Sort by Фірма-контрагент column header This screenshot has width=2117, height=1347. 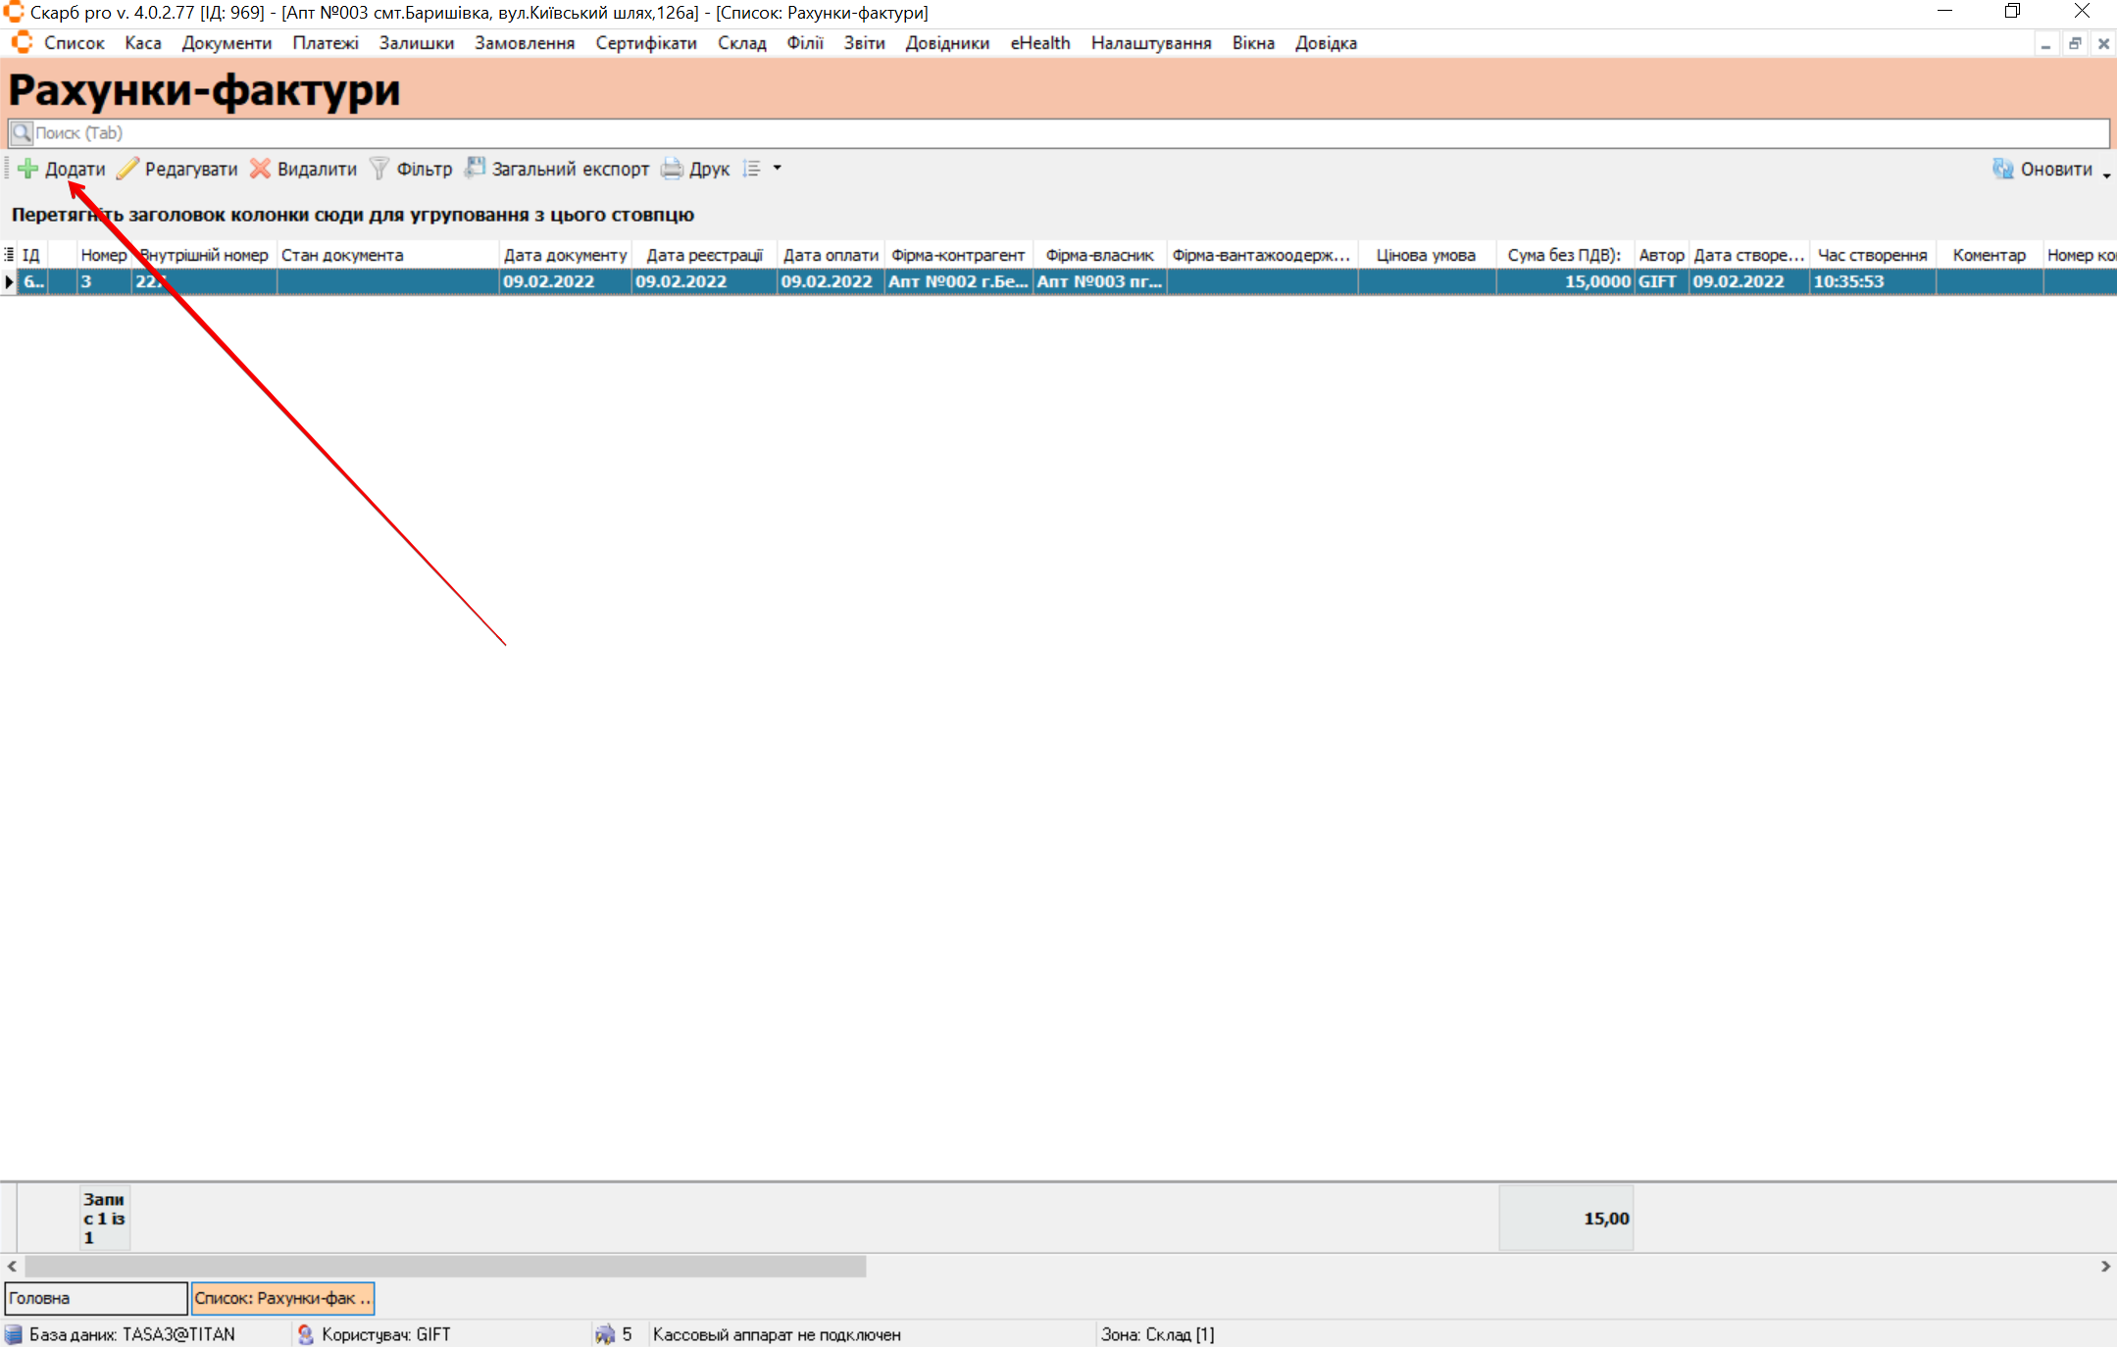(957, 255)
